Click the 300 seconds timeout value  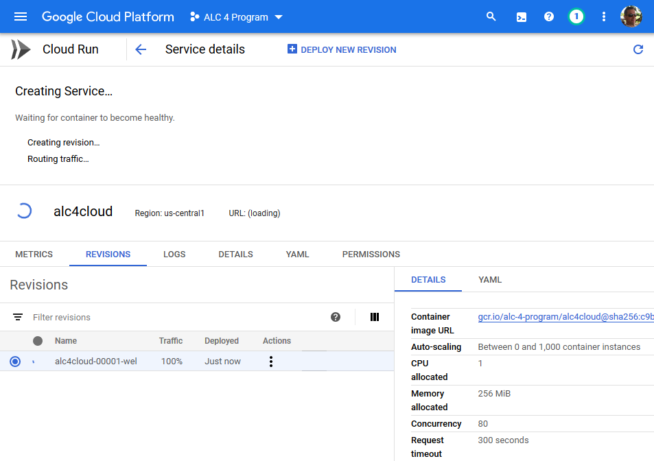tap(504, 440)
